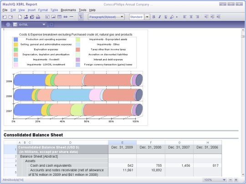Click the new document icon
Image resolution: width=246 pixels, height=184 pixels.
tap(20, 17)
